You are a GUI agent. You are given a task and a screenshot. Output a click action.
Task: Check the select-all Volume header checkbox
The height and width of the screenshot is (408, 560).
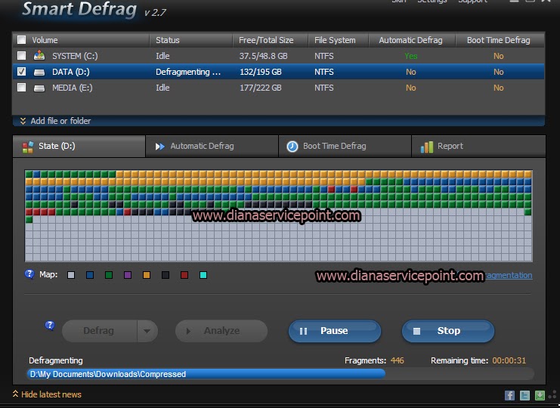(21, 39)
